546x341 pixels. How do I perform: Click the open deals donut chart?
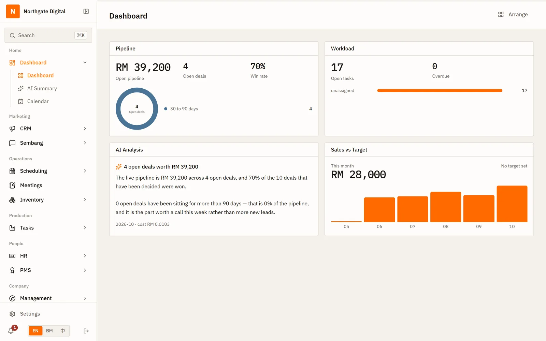click(x=137, y=109)
